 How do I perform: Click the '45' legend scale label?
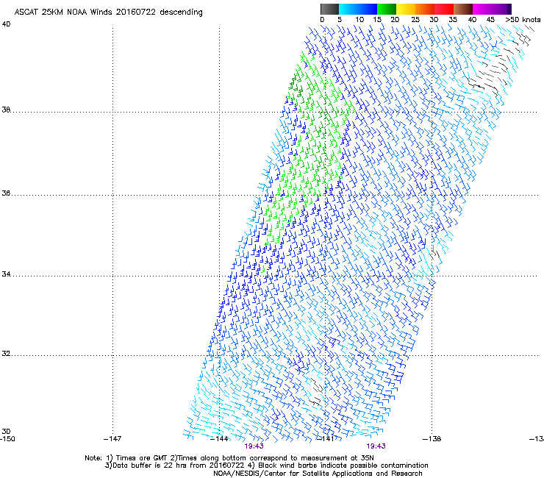tap(490, 20)
